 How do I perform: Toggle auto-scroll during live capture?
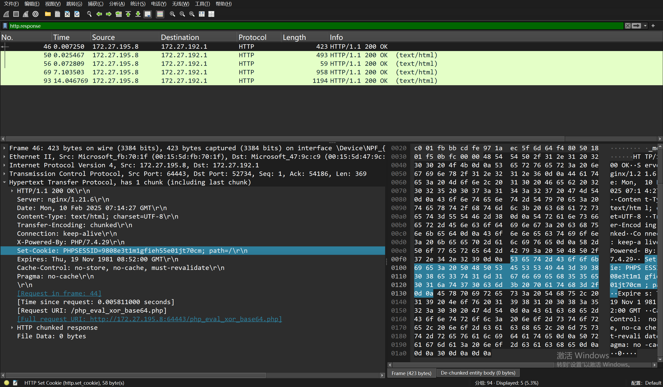(148, 14)
